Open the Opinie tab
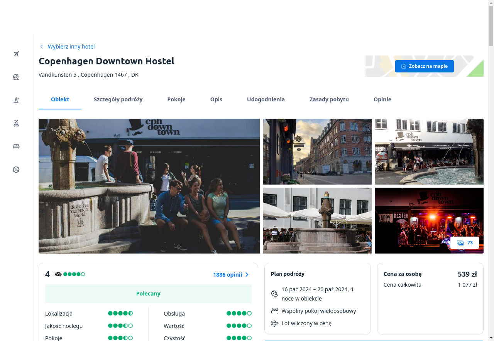 pos(382,99)
